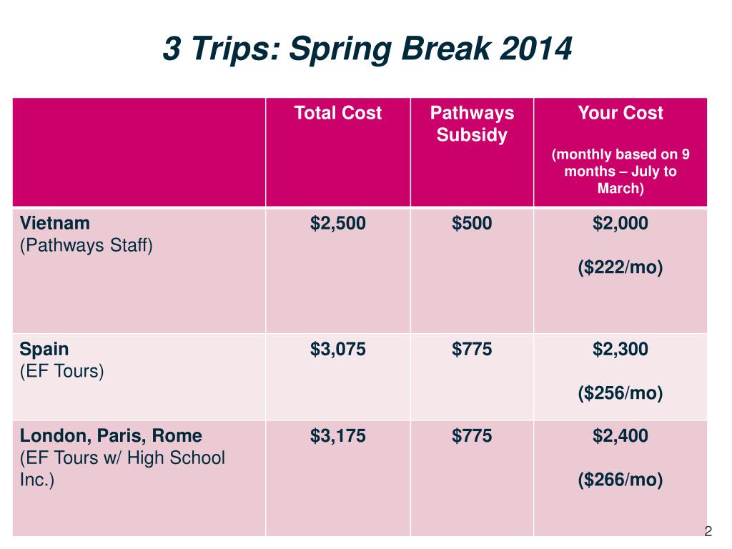The image size is (732, 549).
Task: Click the '(Pathways Staff)' subtitle text
Action: click(86, 245)
